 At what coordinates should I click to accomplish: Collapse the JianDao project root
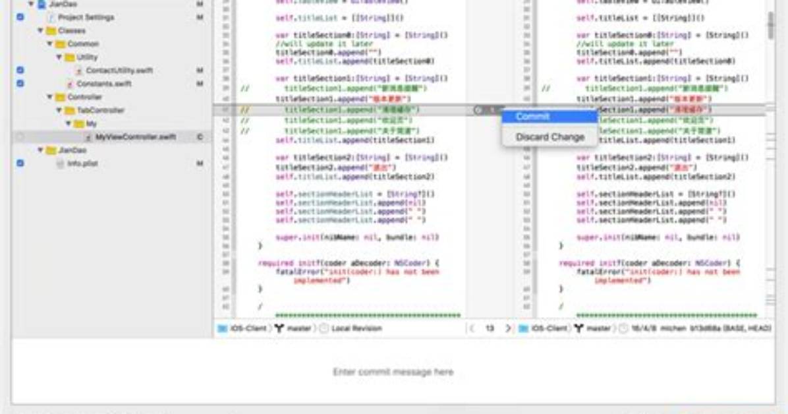pos(31,4)
